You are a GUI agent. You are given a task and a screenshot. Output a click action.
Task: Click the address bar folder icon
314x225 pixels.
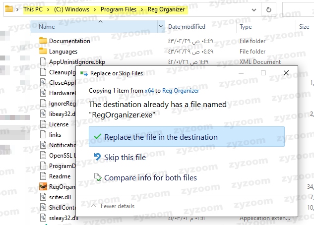tap(9, 9)
